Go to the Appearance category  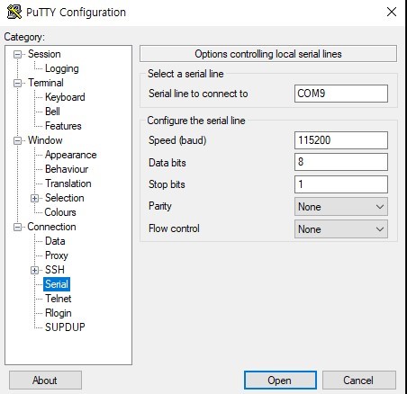click(71, 155)
